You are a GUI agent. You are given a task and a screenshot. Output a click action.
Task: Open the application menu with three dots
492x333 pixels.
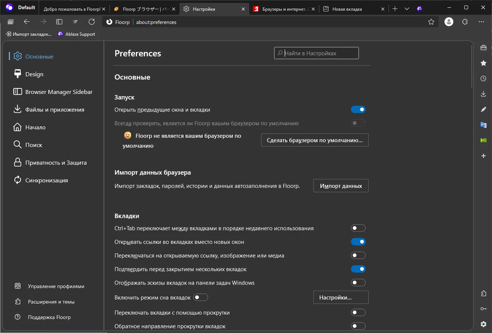[x=481, y=22]
